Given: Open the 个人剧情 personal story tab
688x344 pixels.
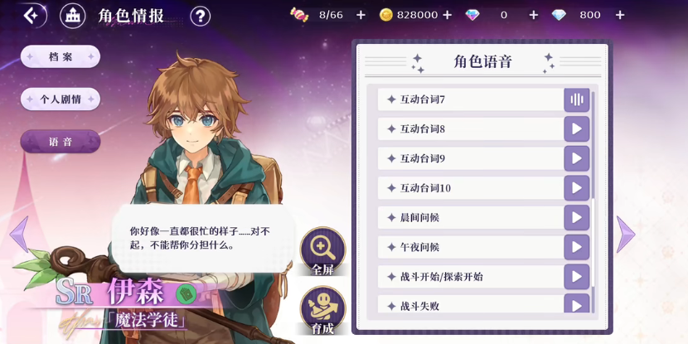Looking at the screenshot, I should pyautogui.click(x=61, y=99).
